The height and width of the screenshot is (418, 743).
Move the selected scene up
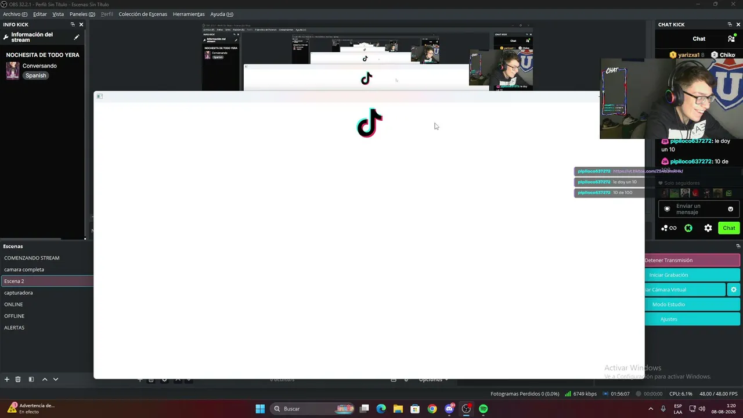[x=45, y=379]
